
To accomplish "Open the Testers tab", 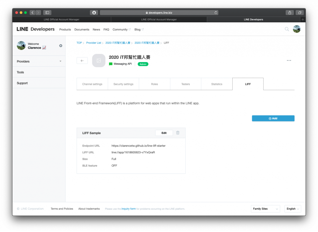I will [x=186, y=84].
